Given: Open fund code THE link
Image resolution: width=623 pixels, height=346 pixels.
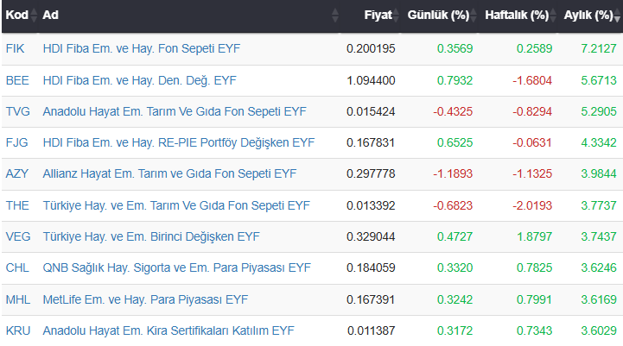Looking at the screenshot, I should [x=17, y=205].
